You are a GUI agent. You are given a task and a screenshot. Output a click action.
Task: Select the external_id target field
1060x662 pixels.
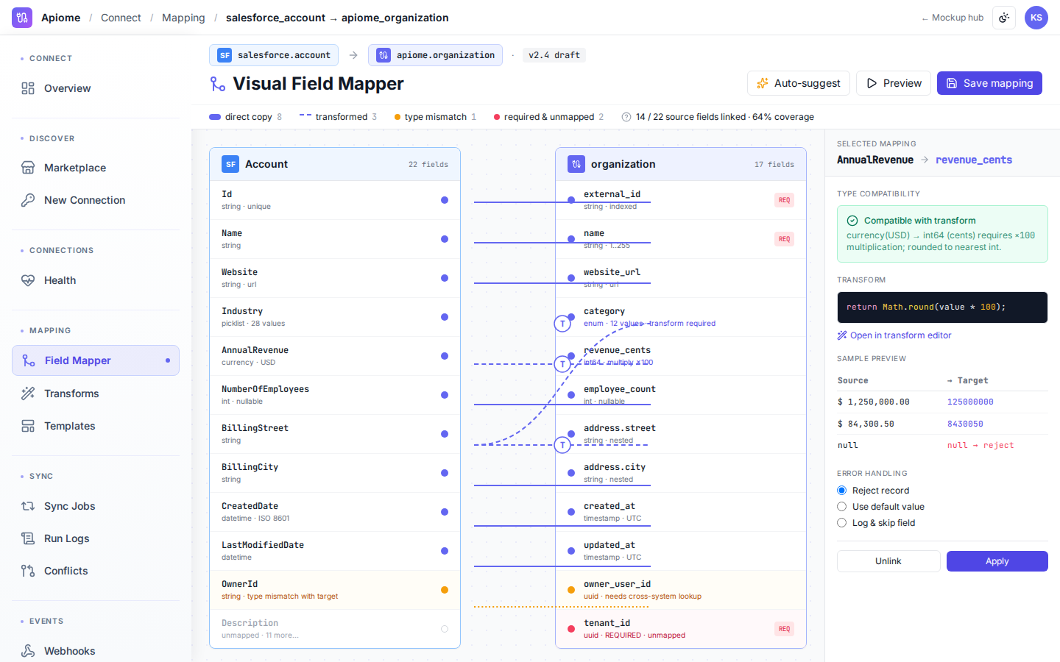pyautogui.click(x=681, y=200)
